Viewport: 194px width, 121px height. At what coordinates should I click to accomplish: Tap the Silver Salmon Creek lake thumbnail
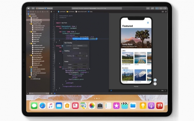[x=128, y=58]
